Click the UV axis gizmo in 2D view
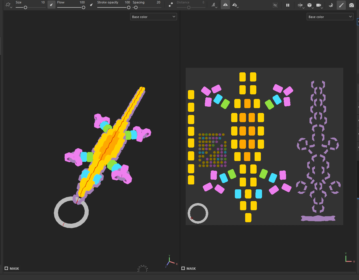The height and width of the screenshot is (280, 359). [x=350, y=257]
